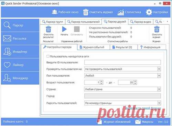Switch to Парсер друзей tab
Image resolution: width=172 pixels, height=126 pixels.
(x=115, y=22)
